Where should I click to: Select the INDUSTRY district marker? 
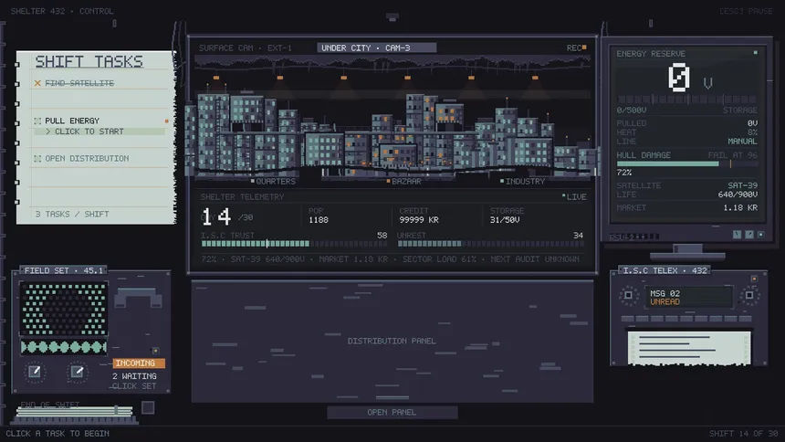[522, 181]
